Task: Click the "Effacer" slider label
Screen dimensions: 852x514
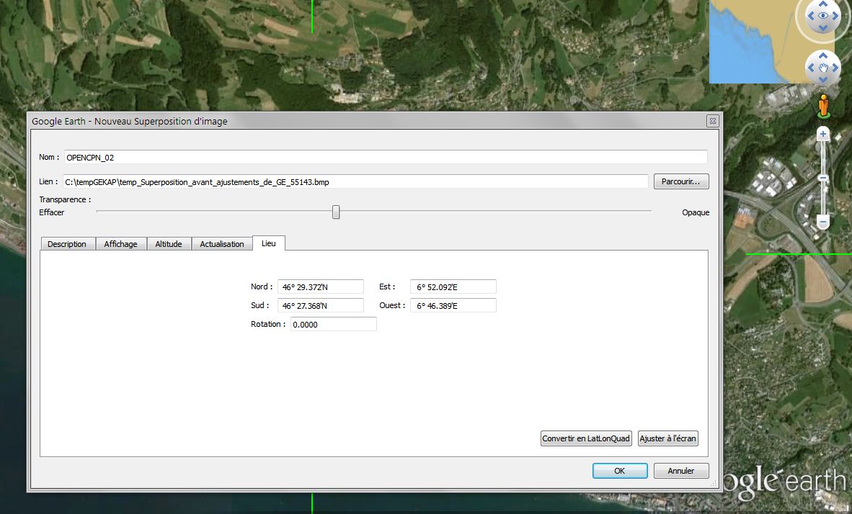Action: coord(52,212)
